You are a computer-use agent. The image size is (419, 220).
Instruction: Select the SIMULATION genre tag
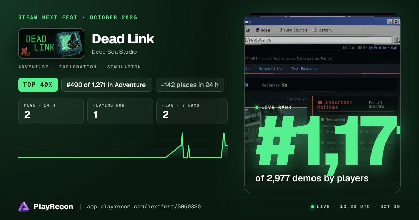point(124,67)
